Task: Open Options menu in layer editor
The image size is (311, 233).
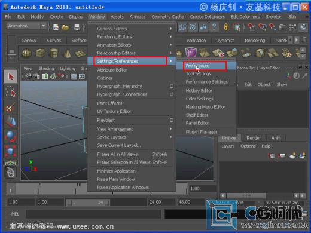Action: tap(248, 146)
